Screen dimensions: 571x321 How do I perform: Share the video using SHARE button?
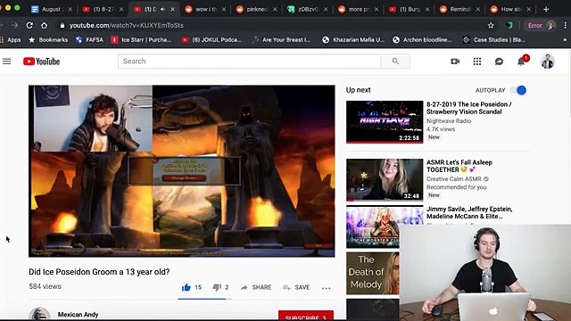click(256, 287)
